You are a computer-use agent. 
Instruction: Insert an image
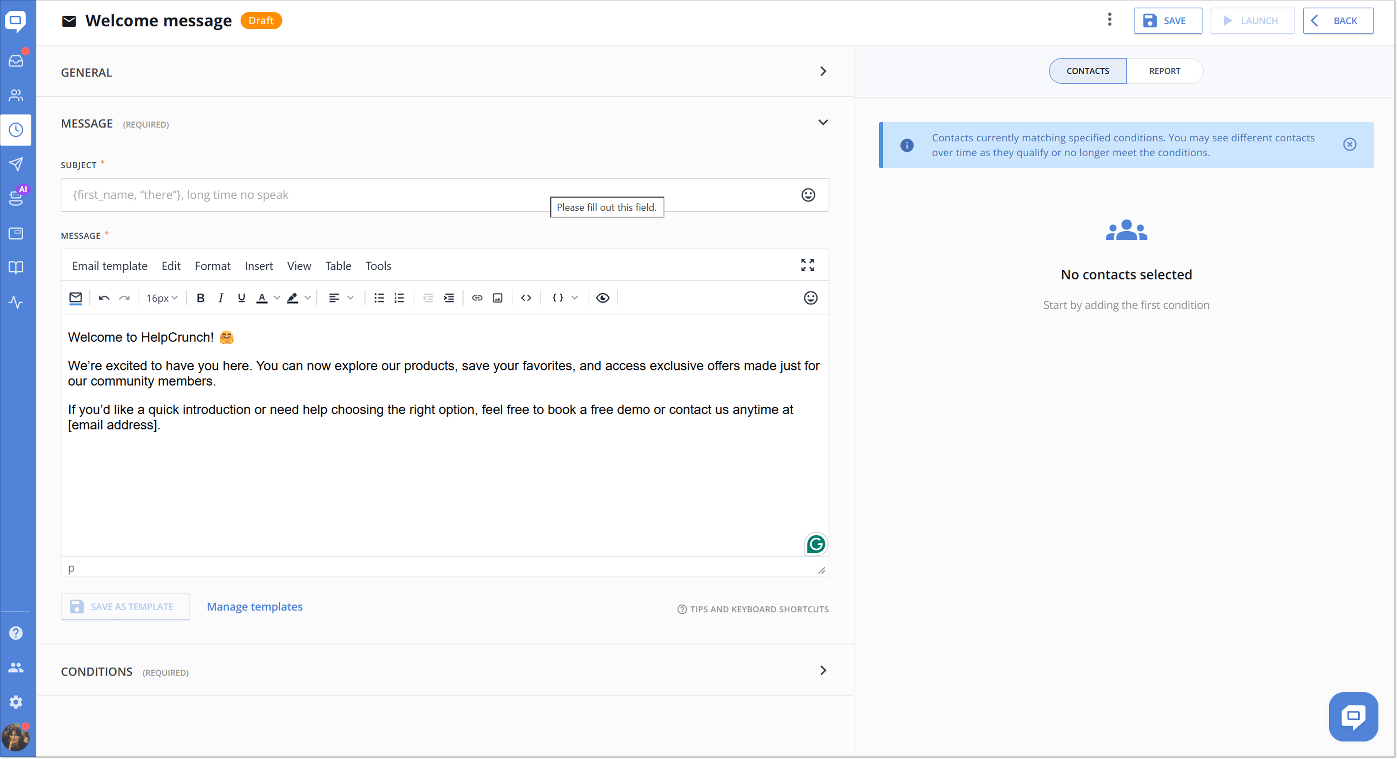point(497,298)
